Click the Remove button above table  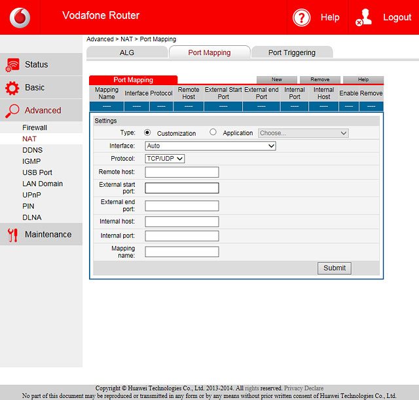319,80
